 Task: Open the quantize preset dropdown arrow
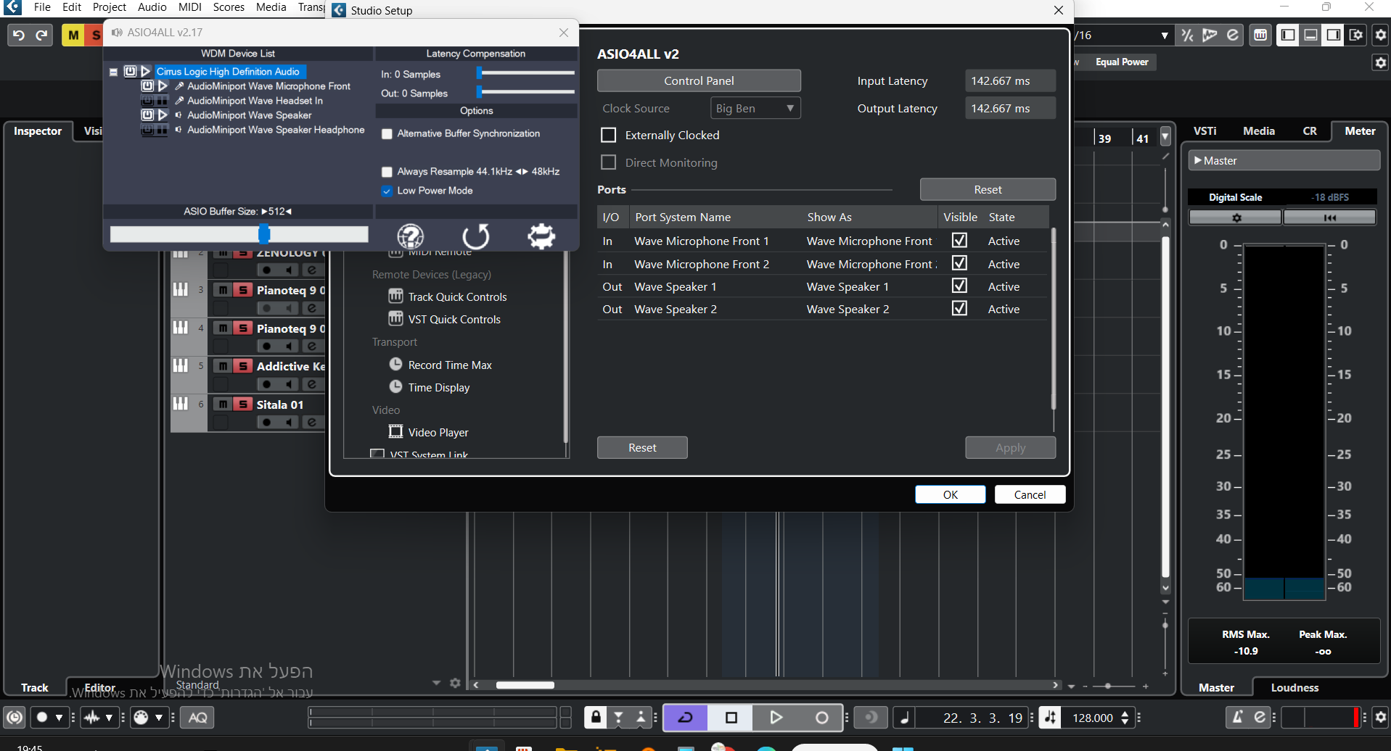[x=1165, y=36]
